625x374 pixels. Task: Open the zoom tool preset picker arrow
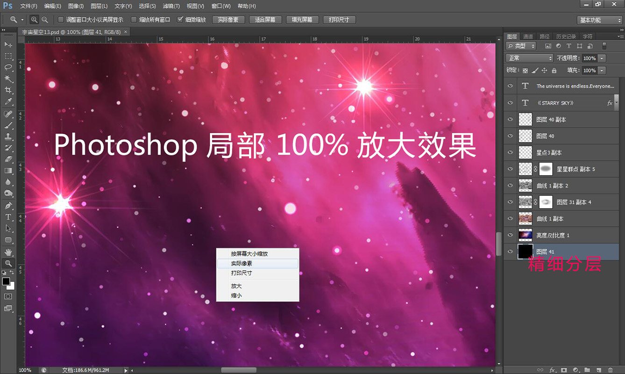coord(22,20)
